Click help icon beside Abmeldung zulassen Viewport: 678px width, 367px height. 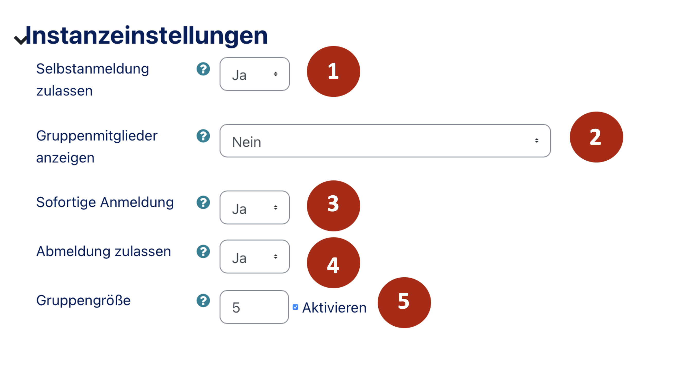203,251
